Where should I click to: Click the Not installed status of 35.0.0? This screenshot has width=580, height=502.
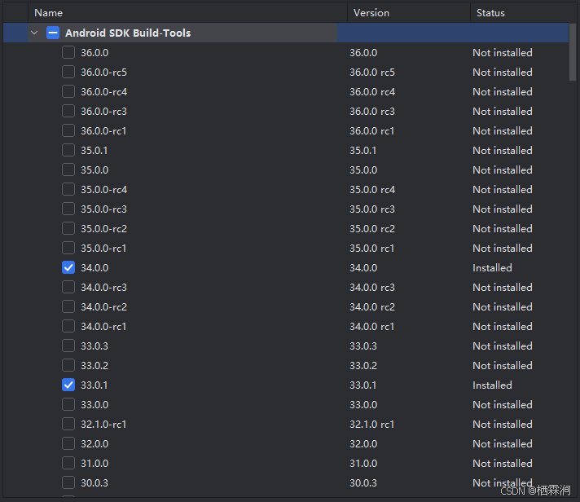503,170
